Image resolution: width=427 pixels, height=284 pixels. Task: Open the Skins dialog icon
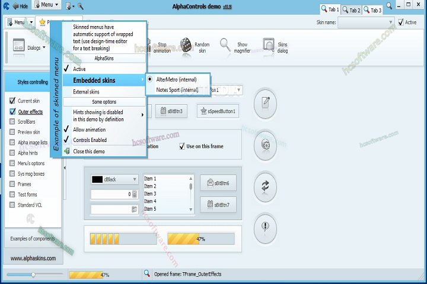[x=269, y=45]
